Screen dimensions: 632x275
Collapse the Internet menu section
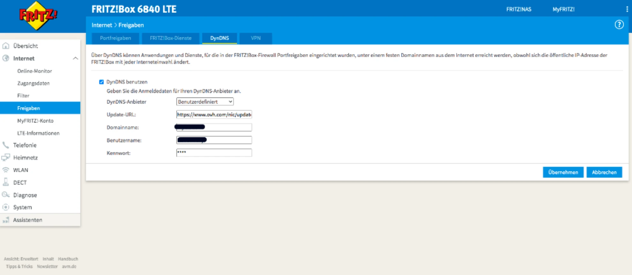75,58
